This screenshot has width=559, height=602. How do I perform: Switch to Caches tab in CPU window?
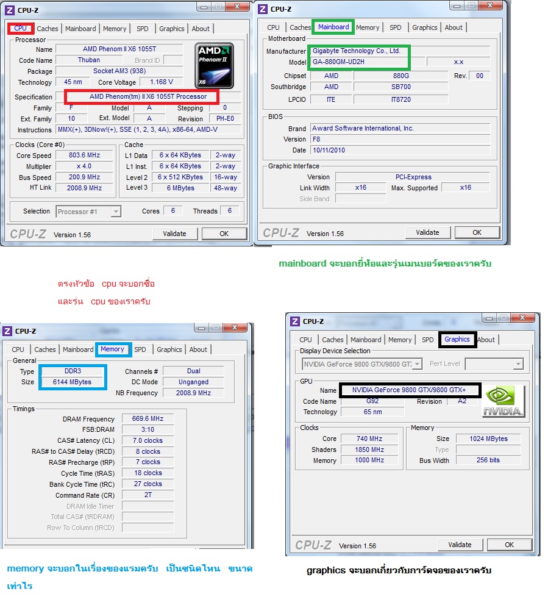tap(48, 29)
